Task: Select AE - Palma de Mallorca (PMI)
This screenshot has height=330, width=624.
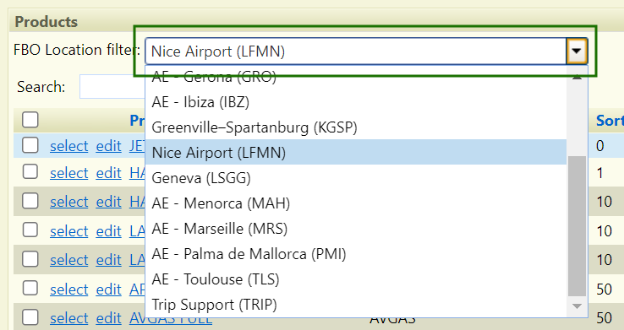Action: tap(356, 254)
